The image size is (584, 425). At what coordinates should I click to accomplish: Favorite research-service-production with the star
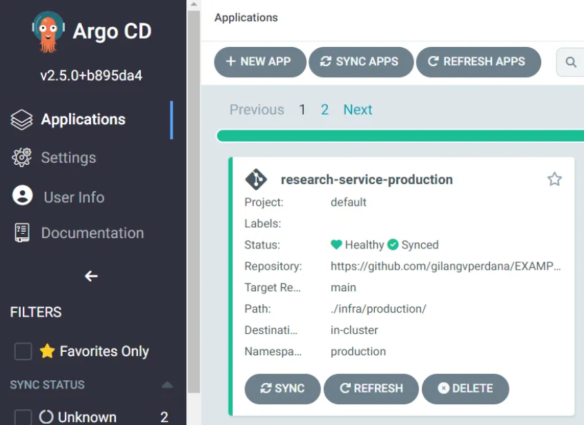click(x=554, y=179)
